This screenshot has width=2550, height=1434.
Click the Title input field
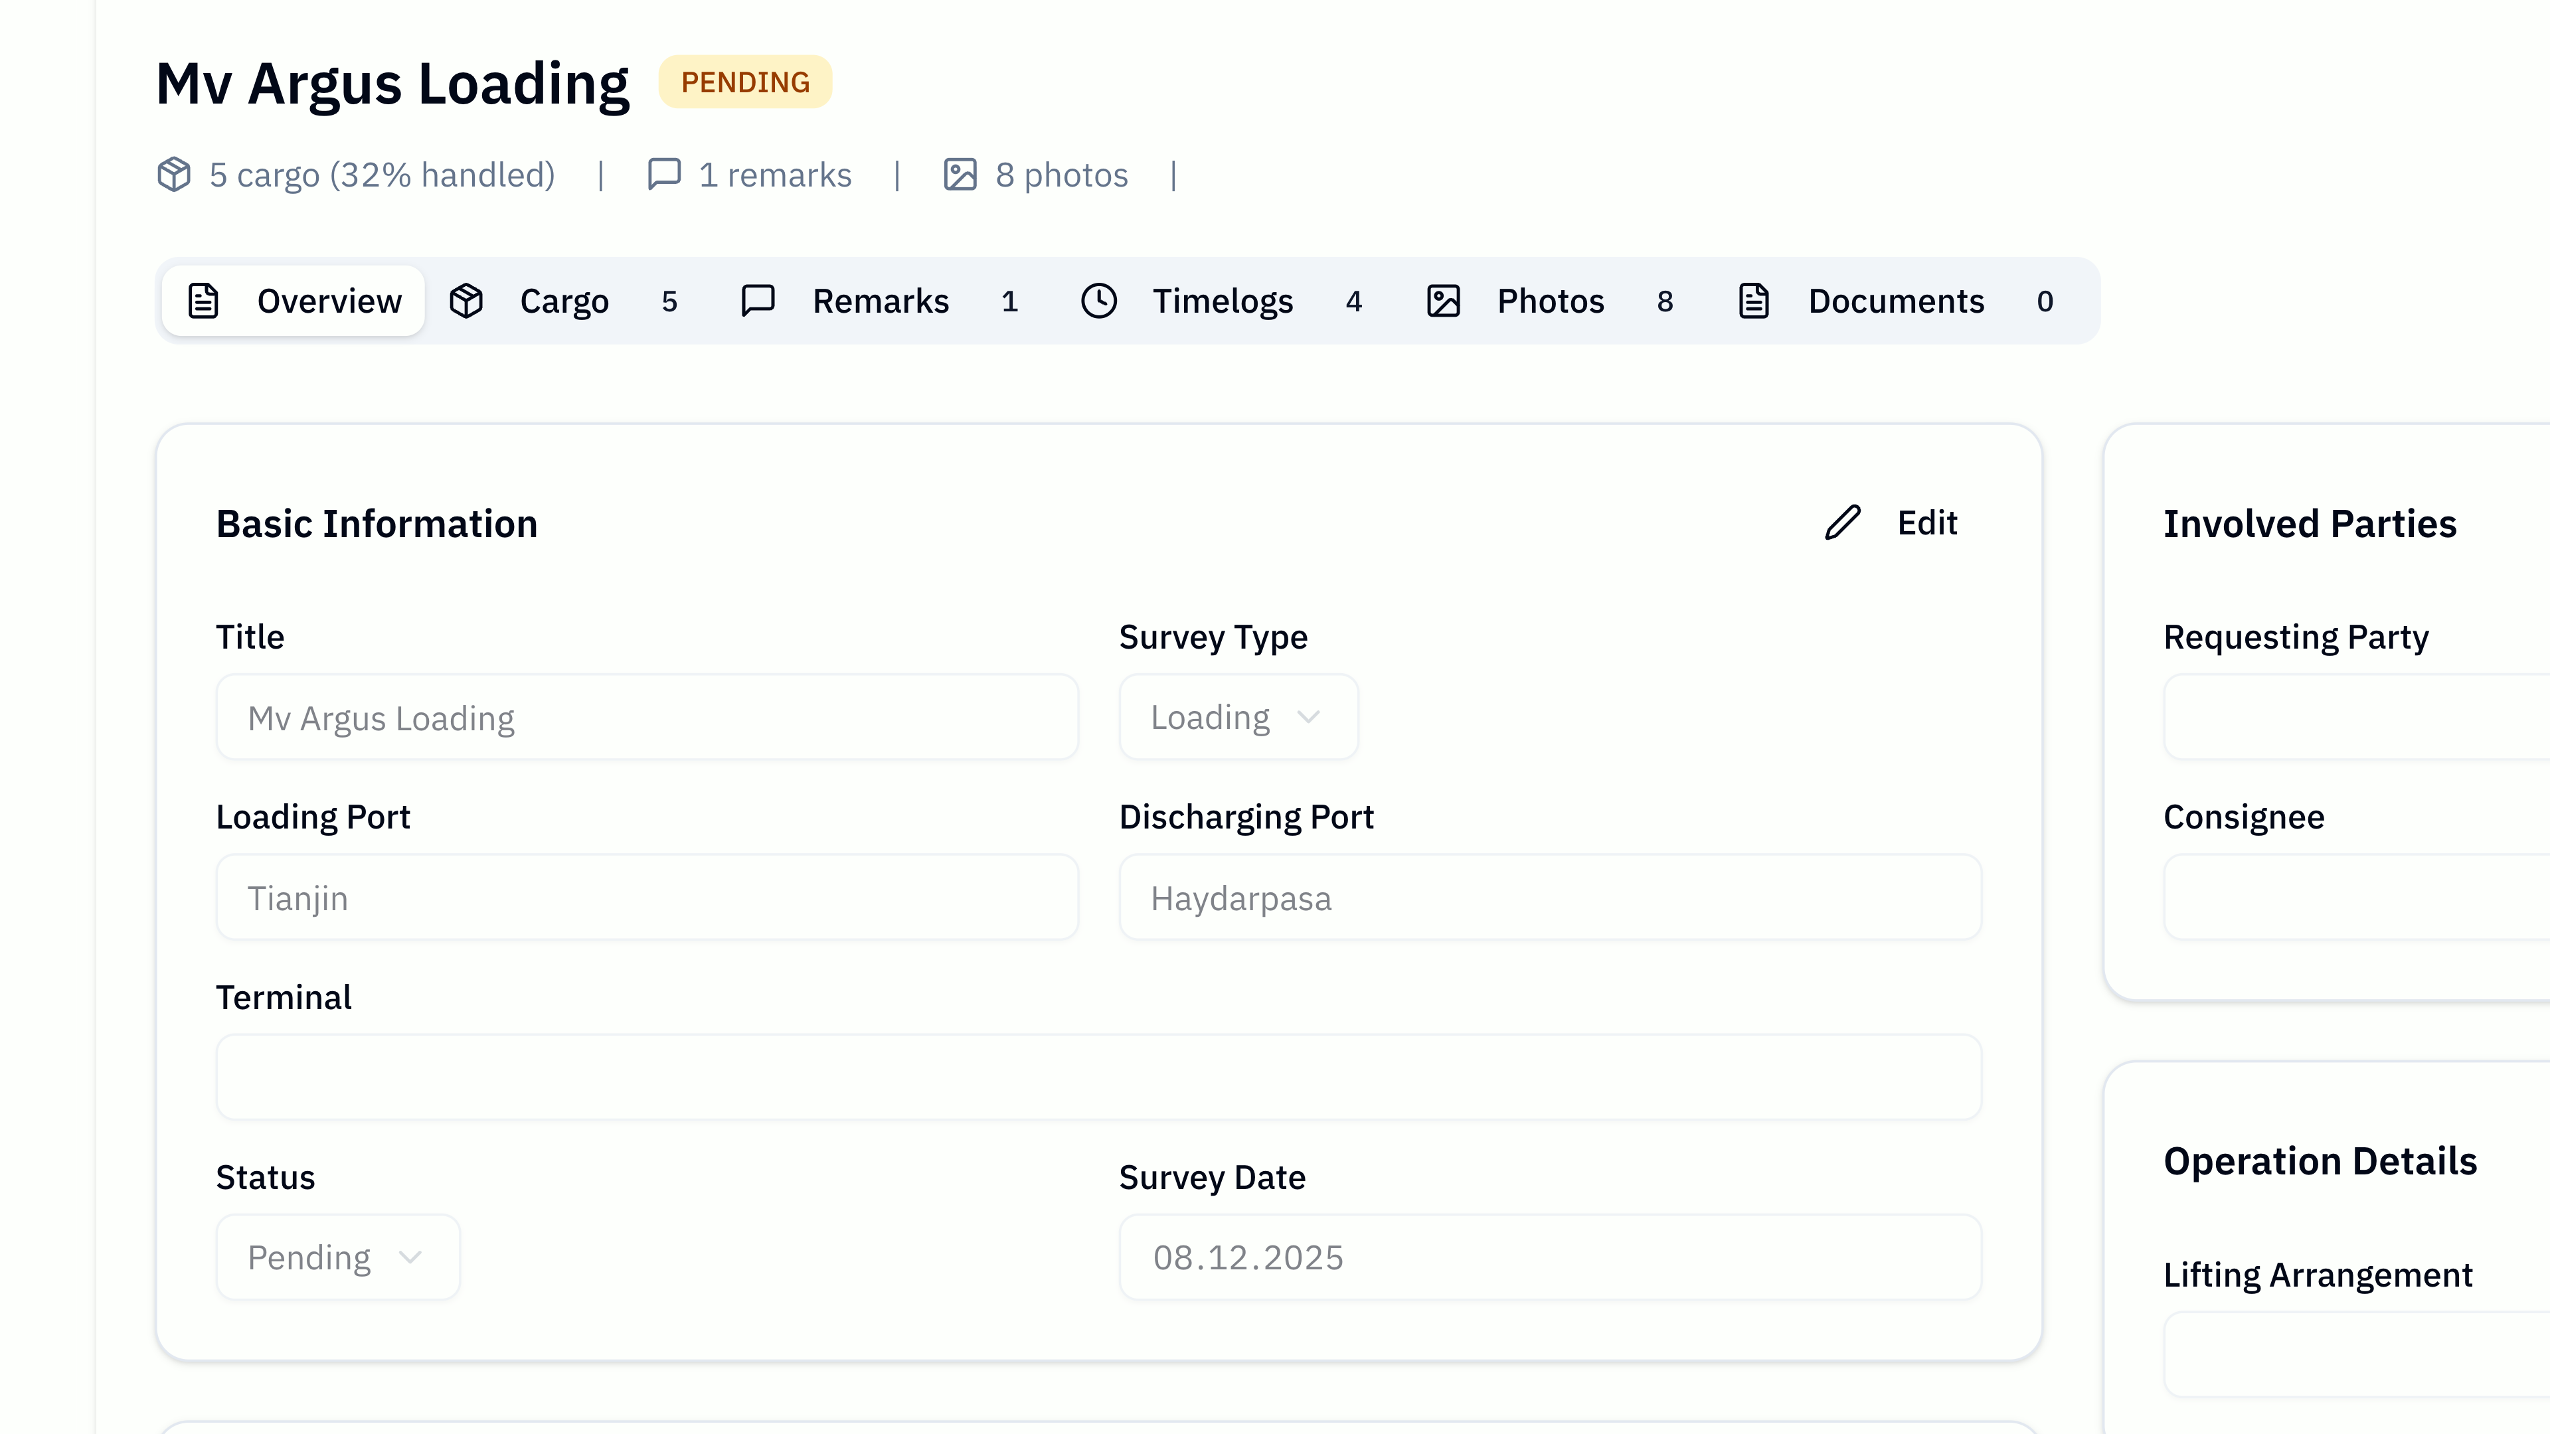pyautogui.click(x=647, y=718)
